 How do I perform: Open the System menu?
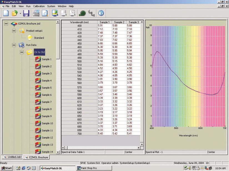point(51,6)
